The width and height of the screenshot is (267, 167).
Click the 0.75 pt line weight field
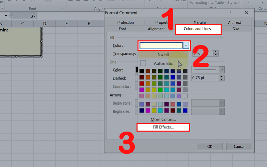click(x=205, y=78)
